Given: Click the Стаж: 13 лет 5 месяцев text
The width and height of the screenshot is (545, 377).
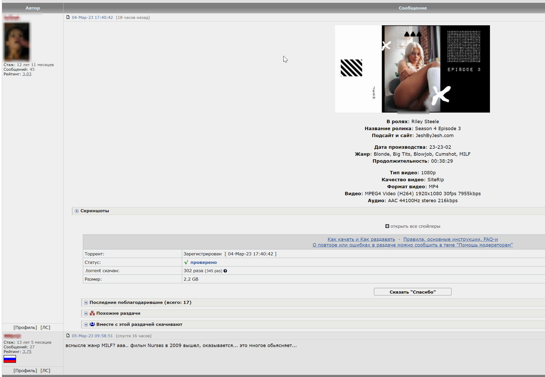Looking at the screenshot, I should click(27, 342).
